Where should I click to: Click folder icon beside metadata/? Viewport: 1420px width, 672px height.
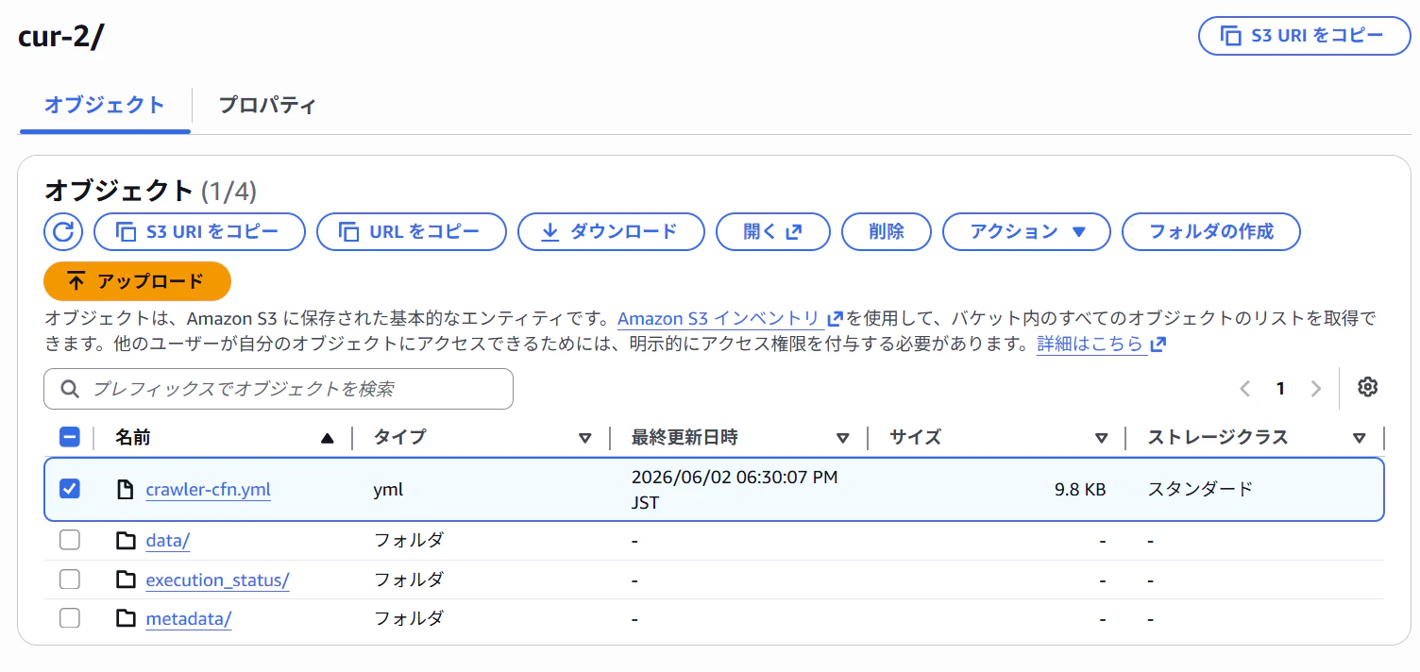coord(126,618)
